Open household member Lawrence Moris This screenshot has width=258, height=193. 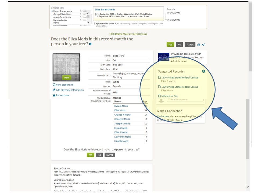point(123,137)
